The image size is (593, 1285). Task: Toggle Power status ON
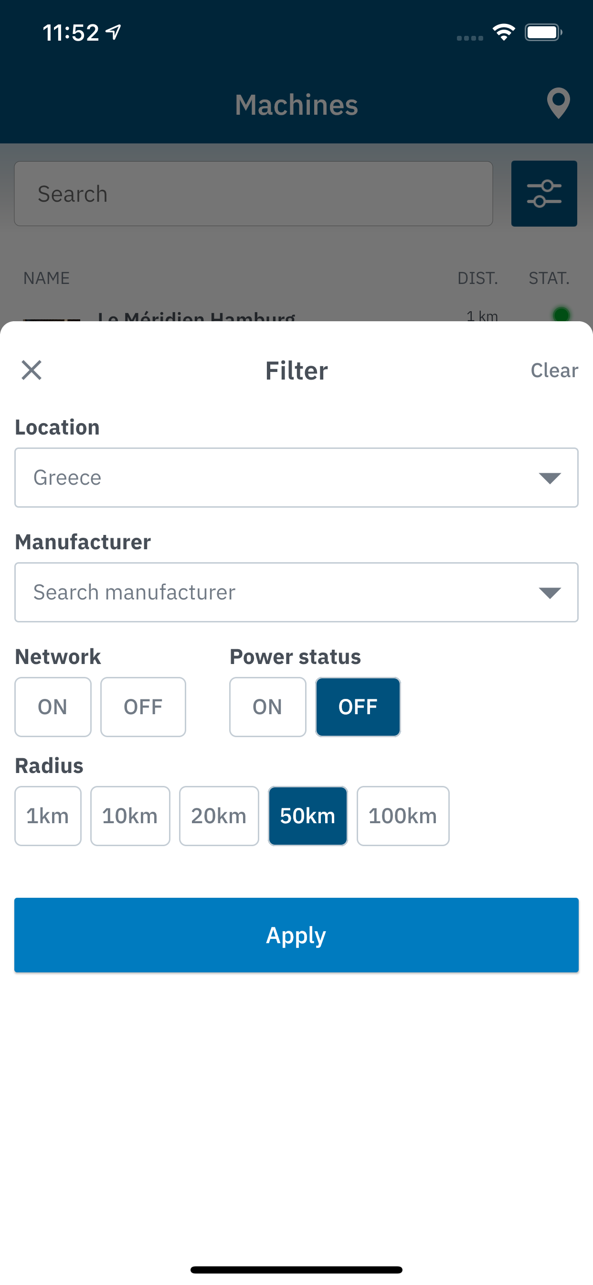pyautogui.click(x=267, y=707)
